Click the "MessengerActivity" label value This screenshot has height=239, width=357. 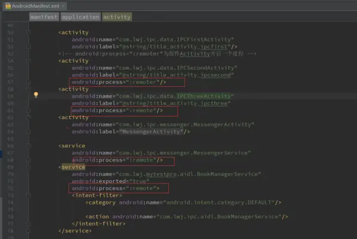[x=151, y=132]
